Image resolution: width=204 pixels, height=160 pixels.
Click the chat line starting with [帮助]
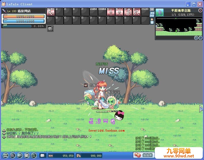[49, 137]
